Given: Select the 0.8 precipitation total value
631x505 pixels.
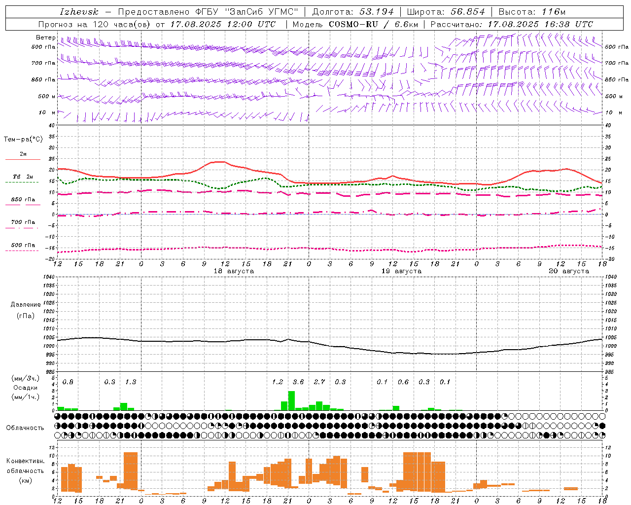Looking at the screenshot, I should (68, 382).
